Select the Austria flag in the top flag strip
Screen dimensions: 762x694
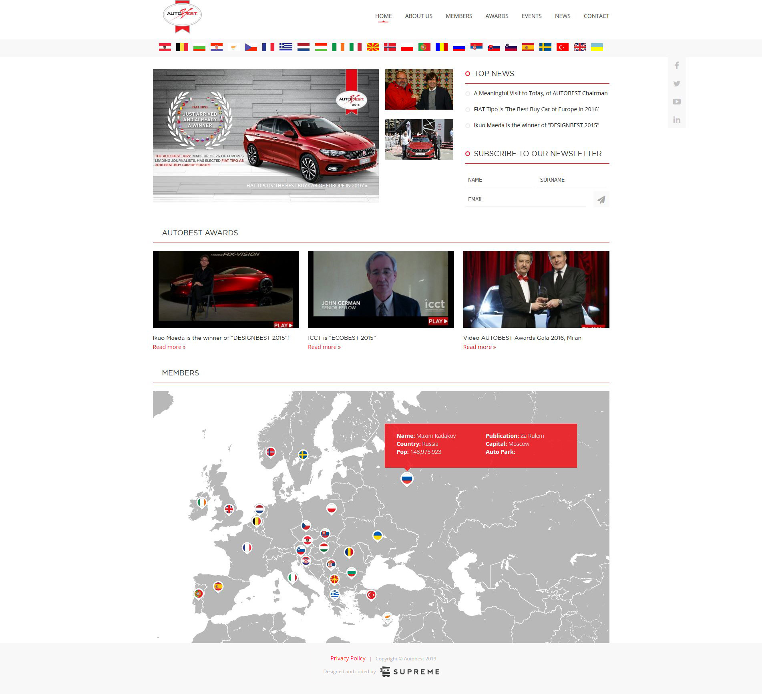[x=165, y=48]
